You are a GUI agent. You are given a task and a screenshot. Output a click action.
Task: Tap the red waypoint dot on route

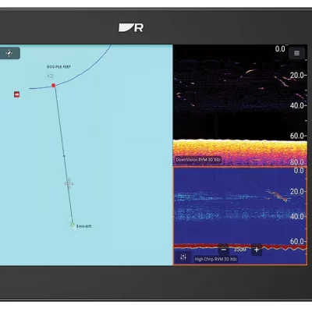[x=54, y=85]
